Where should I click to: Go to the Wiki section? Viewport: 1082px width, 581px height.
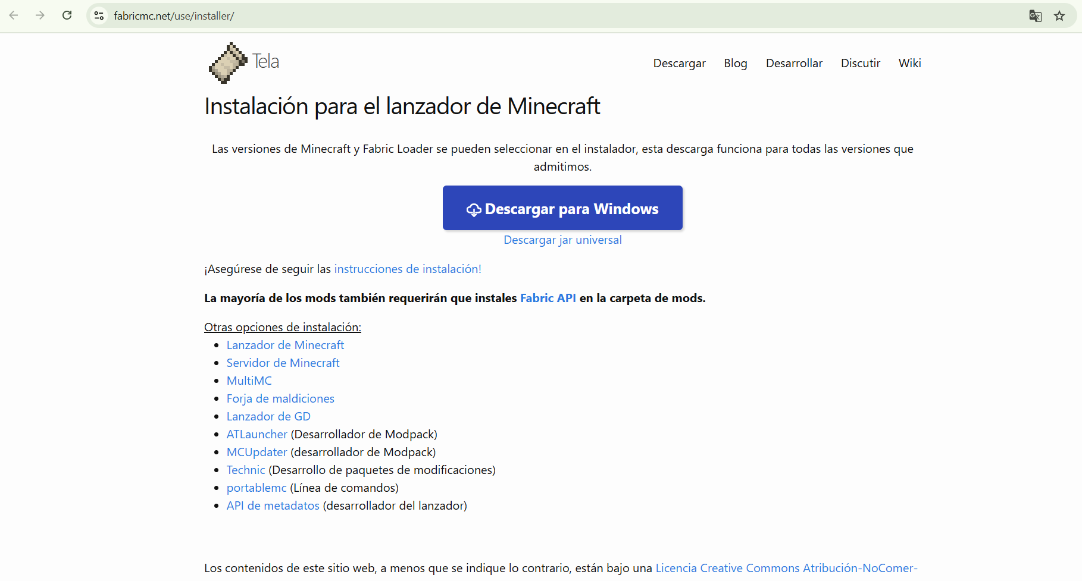[909, 63]
